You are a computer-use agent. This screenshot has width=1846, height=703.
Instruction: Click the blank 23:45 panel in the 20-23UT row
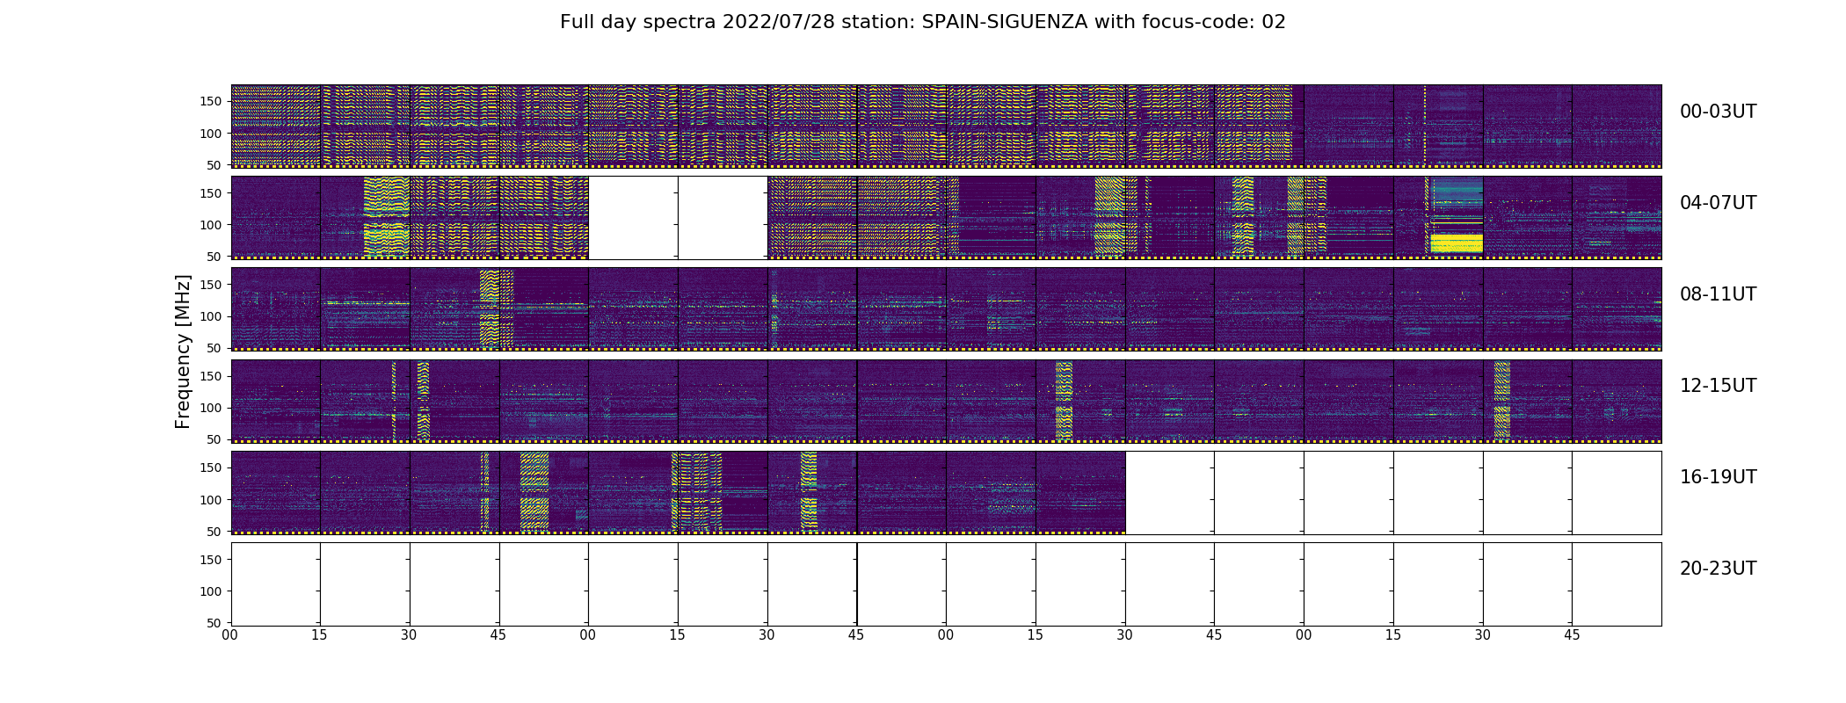[1617, 584]
